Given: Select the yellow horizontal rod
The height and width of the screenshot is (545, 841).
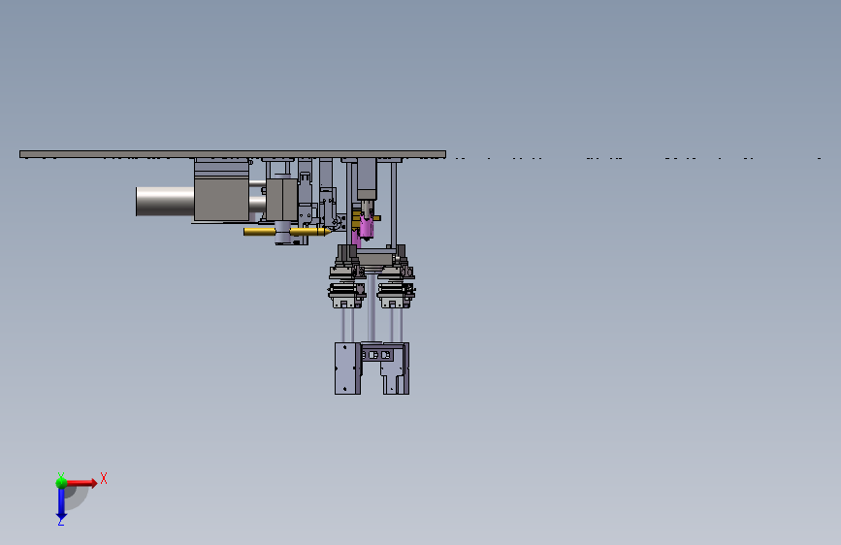Looking at the screenshot, I should pos(287,232).
